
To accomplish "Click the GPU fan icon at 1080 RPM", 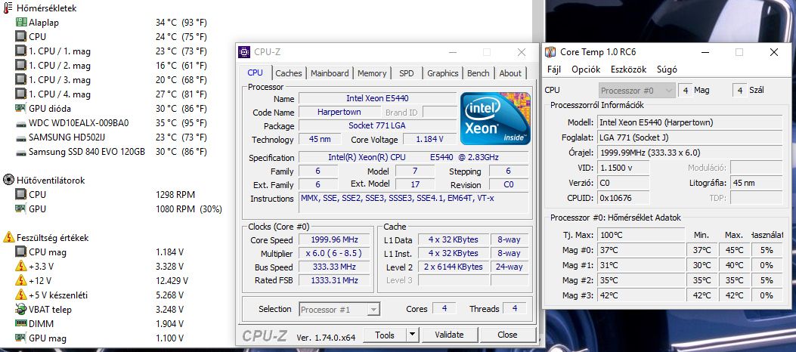I will [x=21, y=208].
